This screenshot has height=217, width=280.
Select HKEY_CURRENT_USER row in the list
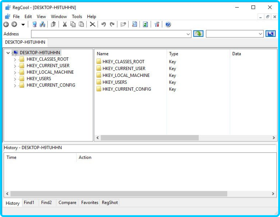tap(124, 68)
